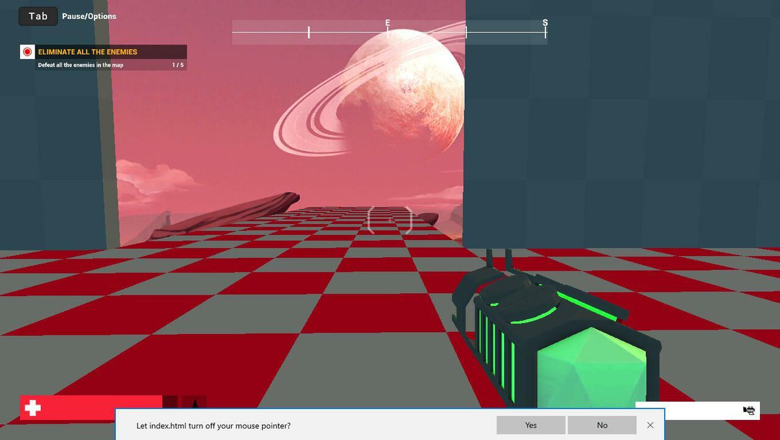780x440 pixels.
Task: Click the Tab key hint button
Action: click(38, 16)
